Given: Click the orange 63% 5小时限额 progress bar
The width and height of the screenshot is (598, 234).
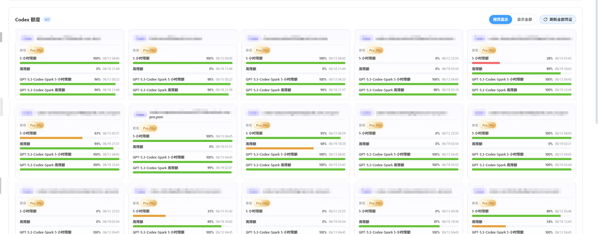Looking at the screenshot, I should pos(51,138).
